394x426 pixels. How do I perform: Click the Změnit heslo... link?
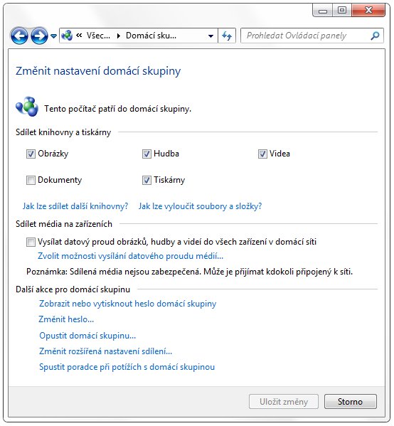click(x=66, y=319)
